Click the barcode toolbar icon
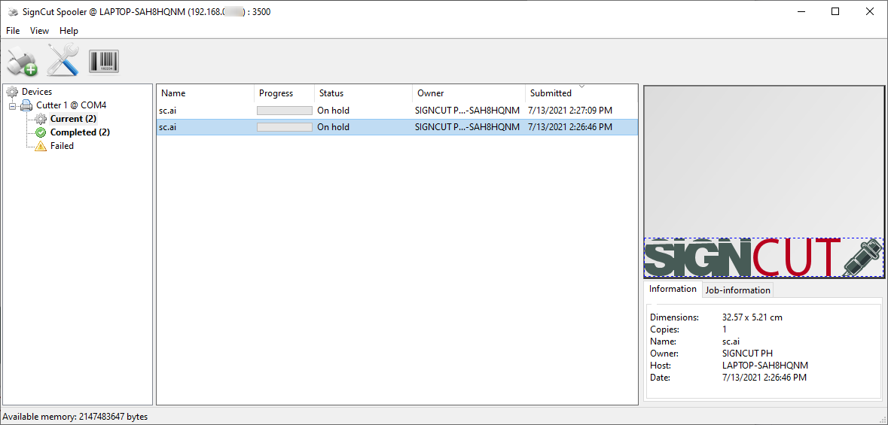The image size is (888, 425). (x=104, y=62)
